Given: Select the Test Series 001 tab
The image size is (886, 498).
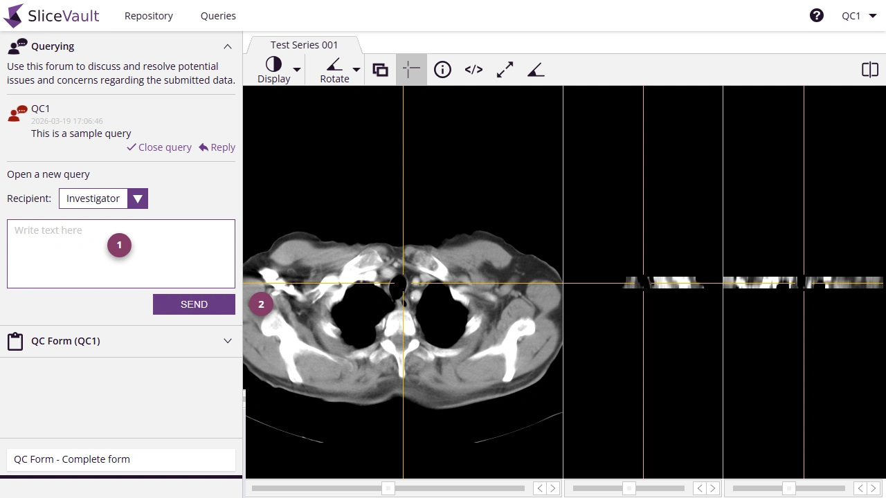Looking at the screenshot, I should [304, 44].
